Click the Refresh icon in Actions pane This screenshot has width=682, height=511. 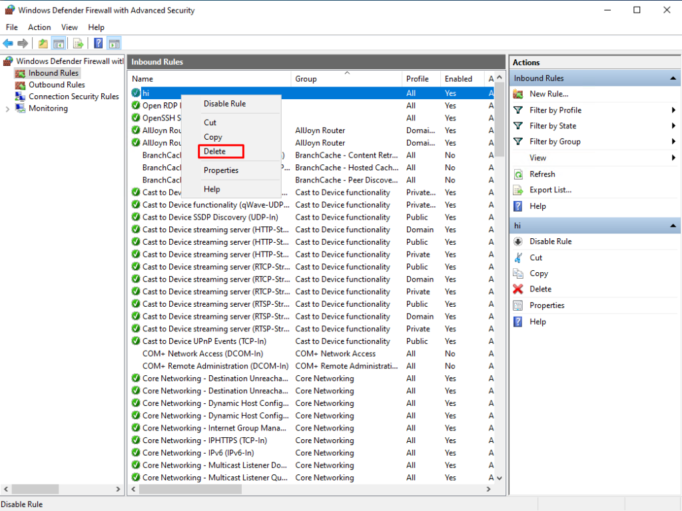518,174
